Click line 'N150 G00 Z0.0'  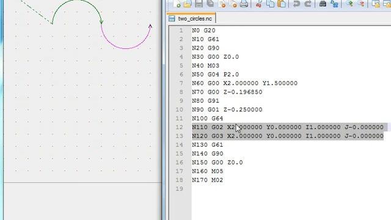tap(217, 163)
